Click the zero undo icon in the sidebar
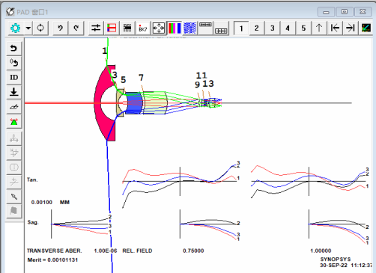Screen dimensions: 376x273 coord(14,63)
